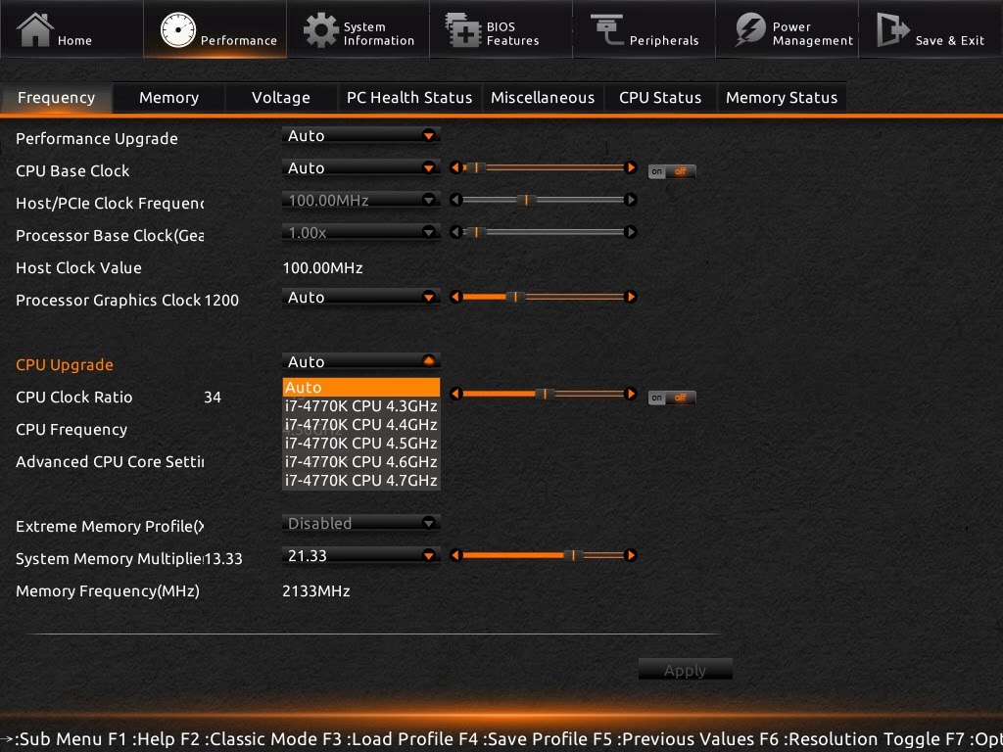Decrease CPU Clock Ratio with left arrow
The image size is (1003, 752).
point(455,394)
